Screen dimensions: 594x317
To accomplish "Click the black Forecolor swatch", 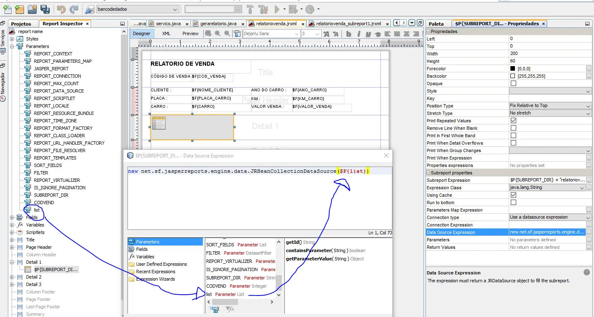I will pos(512,69).
